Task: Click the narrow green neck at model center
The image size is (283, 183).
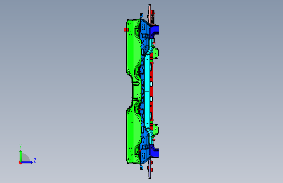Action: (x=136, y=92)
